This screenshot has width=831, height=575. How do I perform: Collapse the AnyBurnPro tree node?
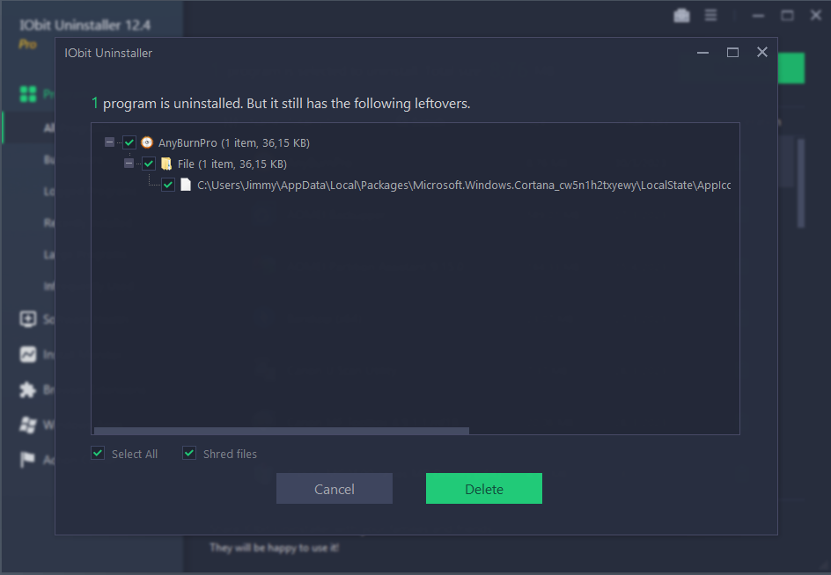109,142
